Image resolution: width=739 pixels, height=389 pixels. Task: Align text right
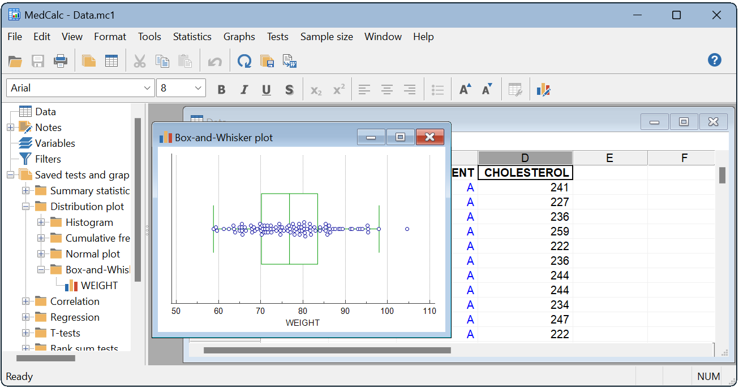click(410, 90)
